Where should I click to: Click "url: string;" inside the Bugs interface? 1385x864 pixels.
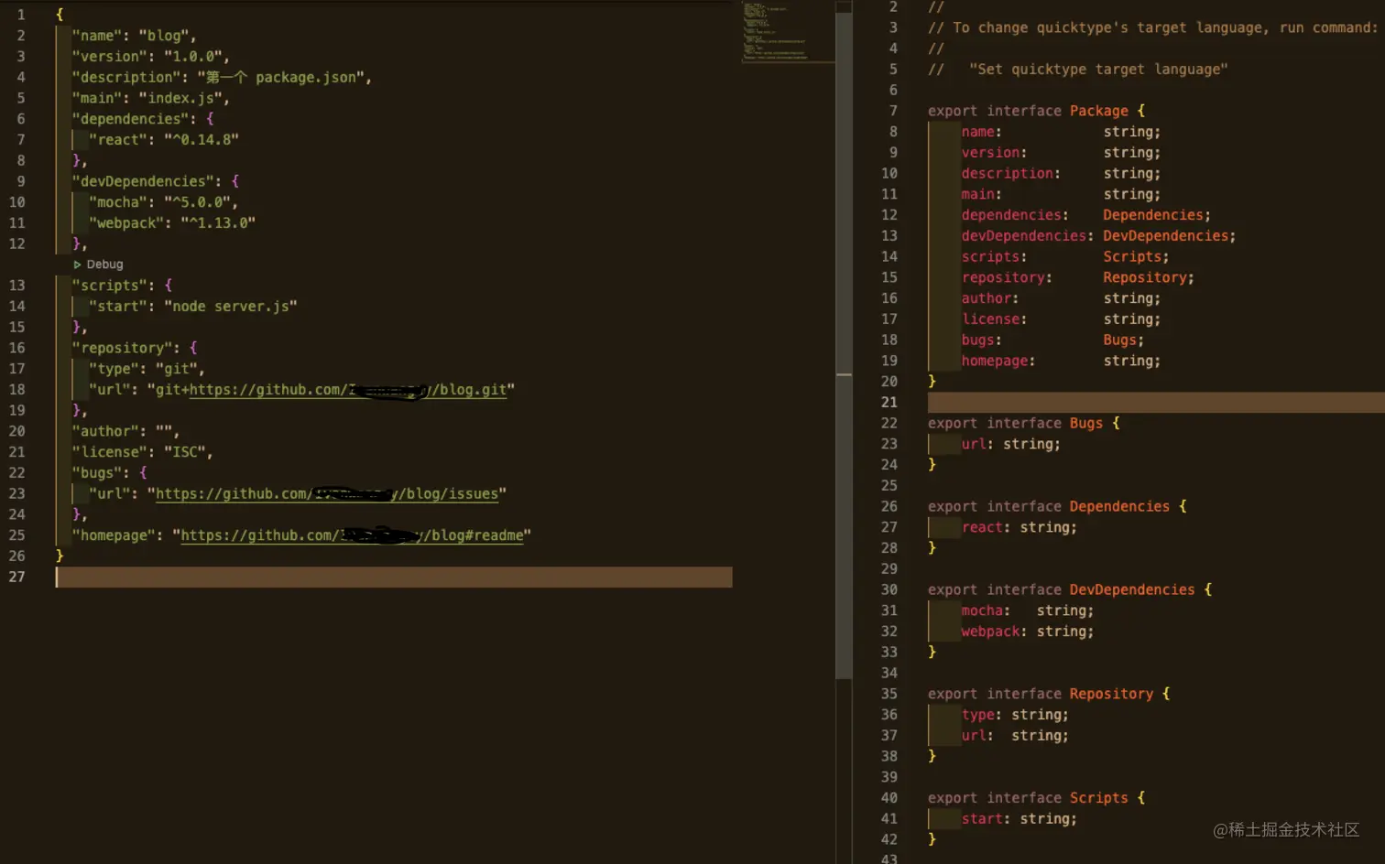pyautogui.click(x=1010, y=444)
